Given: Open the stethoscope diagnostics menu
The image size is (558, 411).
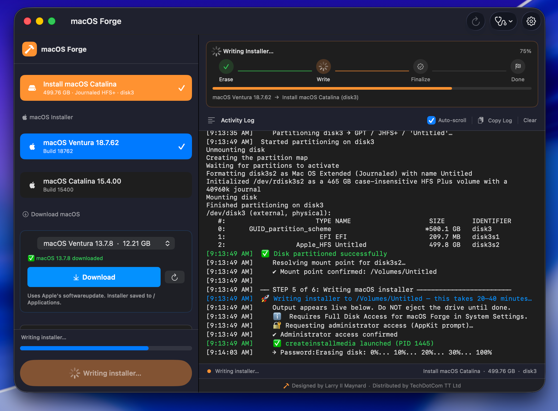Looking at the screenshot, I should coord(503,21).
